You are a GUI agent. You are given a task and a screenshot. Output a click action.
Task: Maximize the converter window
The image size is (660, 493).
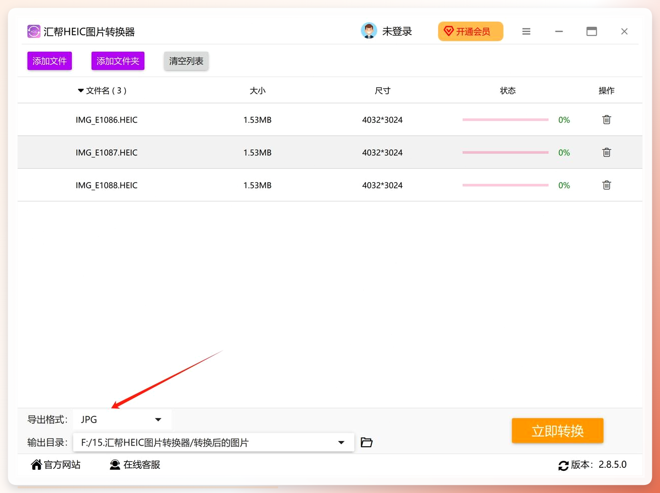(x=592, y=31)
